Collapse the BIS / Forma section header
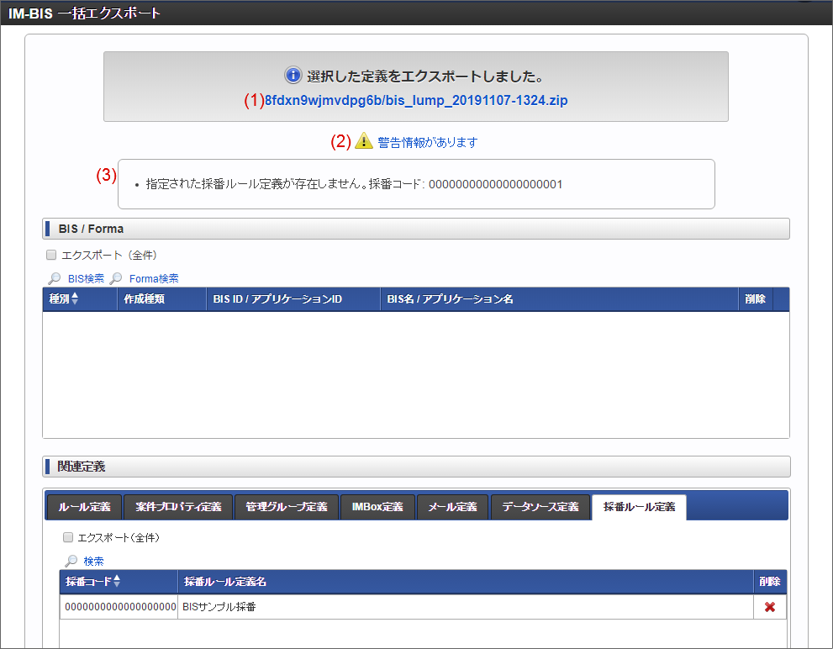 click(x=415, y=229)
